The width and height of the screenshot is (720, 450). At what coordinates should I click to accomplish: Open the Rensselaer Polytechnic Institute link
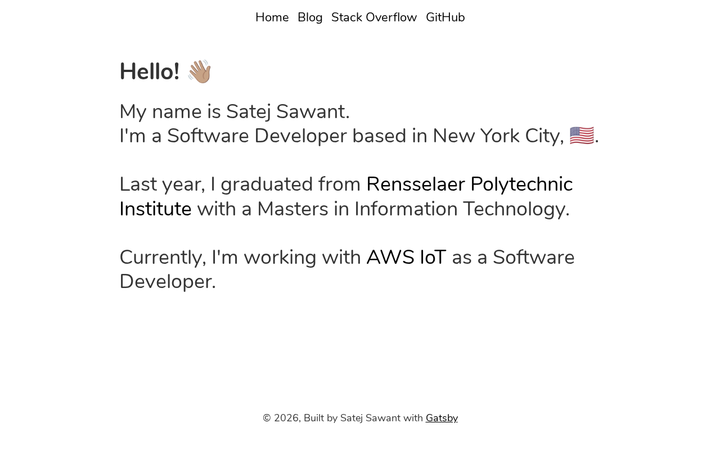[x=469, y=184]
